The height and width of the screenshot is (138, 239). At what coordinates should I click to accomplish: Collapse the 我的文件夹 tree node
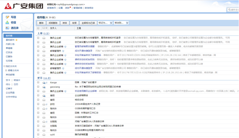click(x=4, y=66)
